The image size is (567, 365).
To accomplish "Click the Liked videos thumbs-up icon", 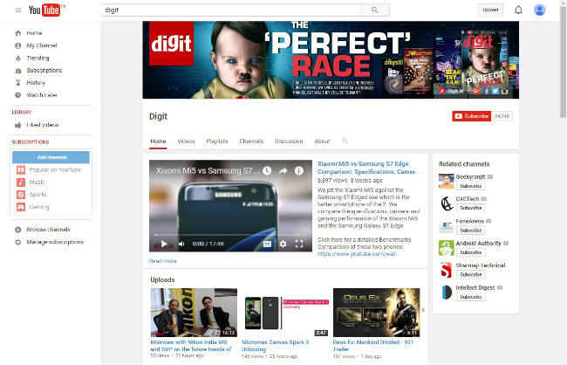I will [18, 125].
